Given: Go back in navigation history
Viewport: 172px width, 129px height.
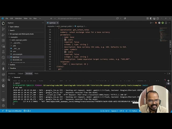Looking at the screenshot, I should coord(51,19).
